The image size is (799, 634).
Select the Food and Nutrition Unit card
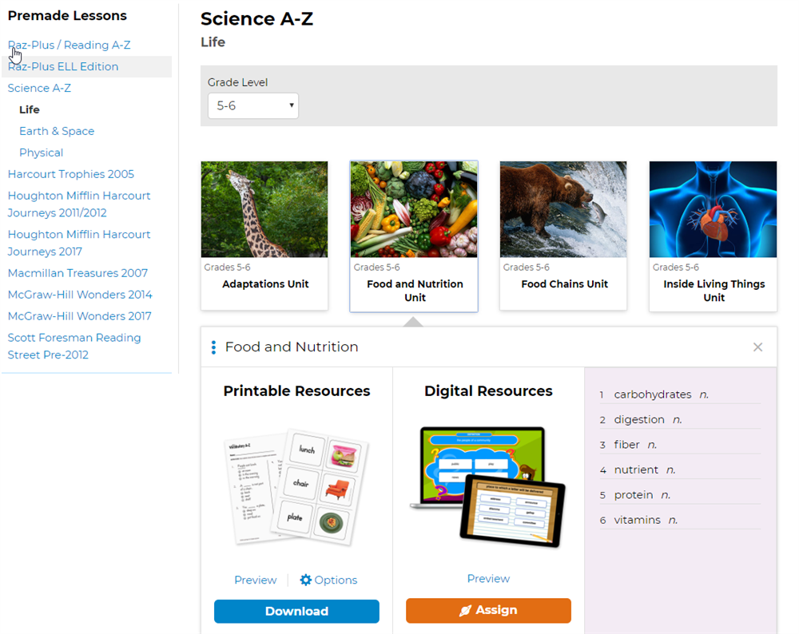pos(414,236)
